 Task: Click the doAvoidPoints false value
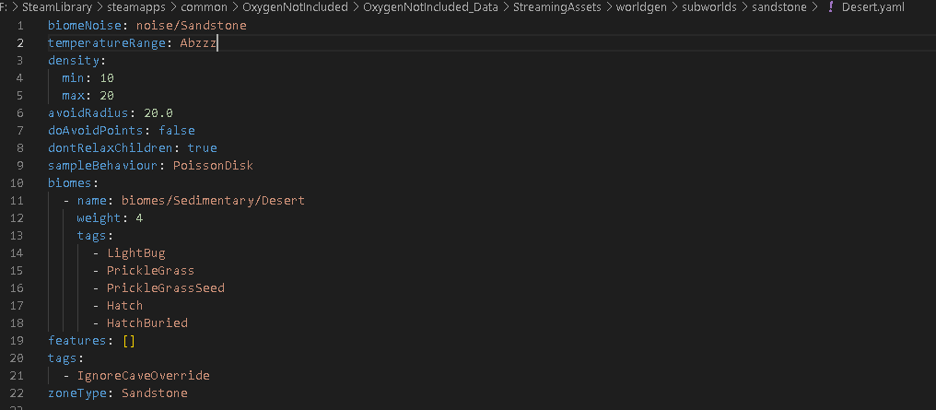(176, 131)
